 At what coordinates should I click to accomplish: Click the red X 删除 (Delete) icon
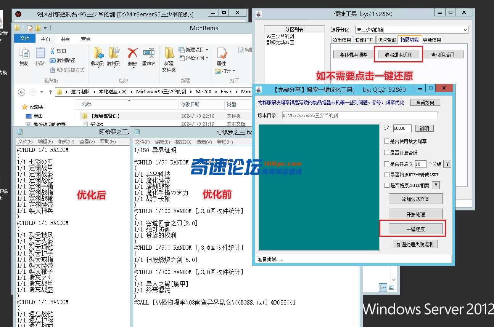[x=132, y=53]
